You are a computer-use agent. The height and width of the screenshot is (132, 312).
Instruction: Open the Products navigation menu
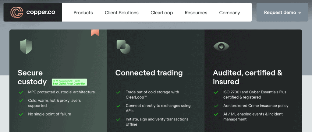point(83,13)
